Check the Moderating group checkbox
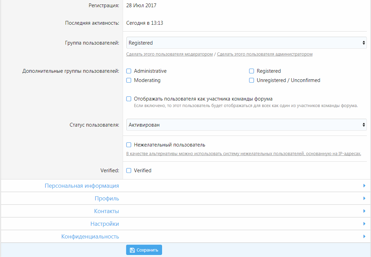The width and height of the screenshot is (371, 257). 128,80
